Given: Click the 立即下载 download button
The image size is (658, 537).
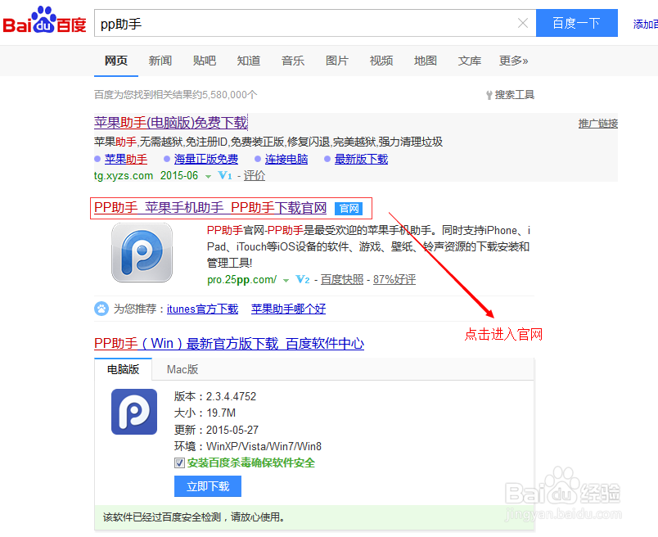Looking at the screenshot, I should (208, 486).
